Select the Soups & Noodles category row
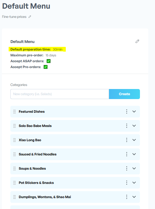Viewport: 155px width, 209px height. [x=75, y=168]
